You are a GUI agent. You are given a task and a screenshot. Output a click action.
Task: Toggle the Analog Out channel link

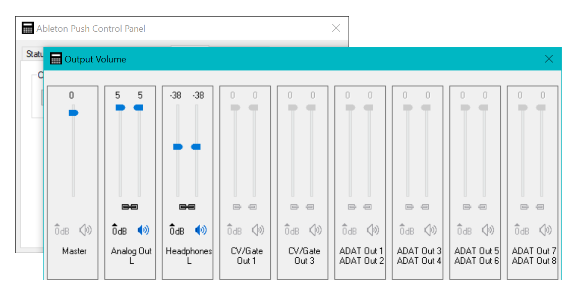tap(130, 207)
